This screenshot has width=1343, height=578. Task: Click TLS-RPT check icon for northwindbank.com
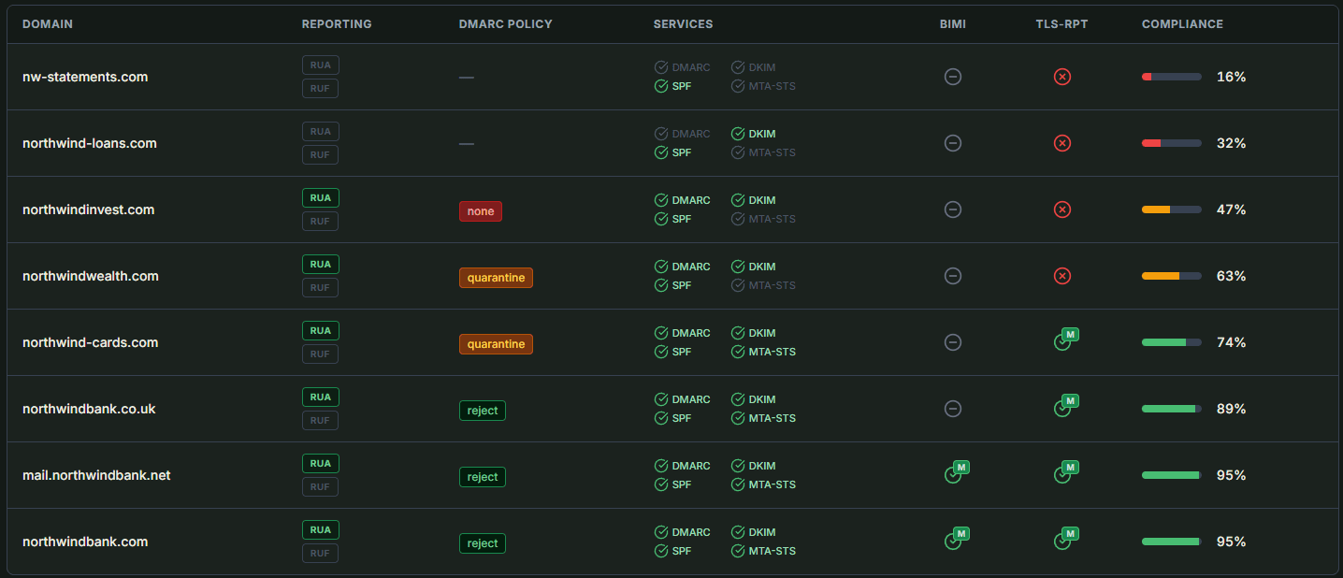tap(1062, 542)
